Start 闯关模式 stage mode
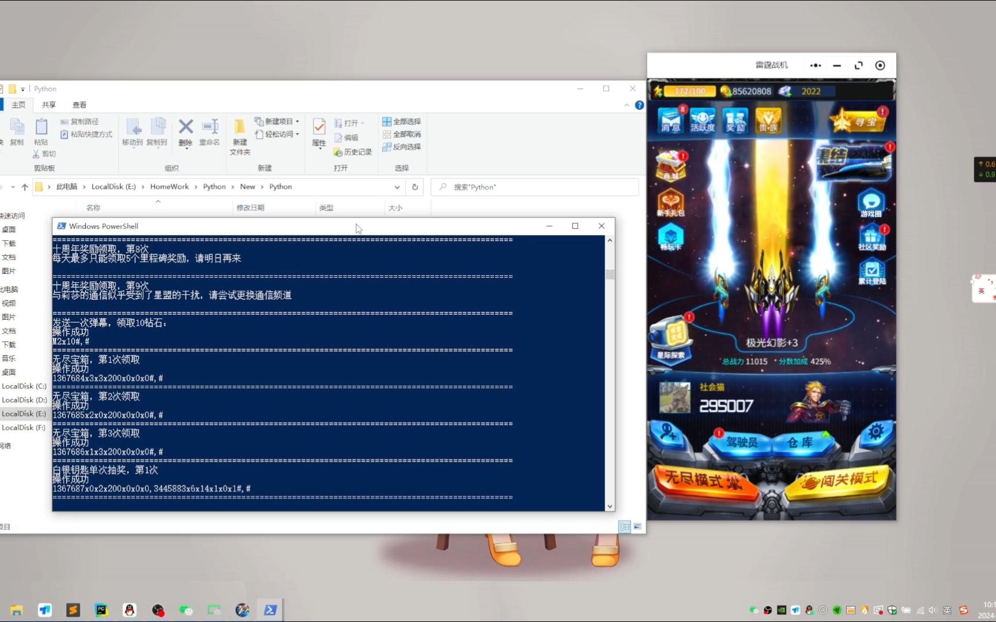The height and width of the screenshot is (622, 996). (x=839, y=481)
